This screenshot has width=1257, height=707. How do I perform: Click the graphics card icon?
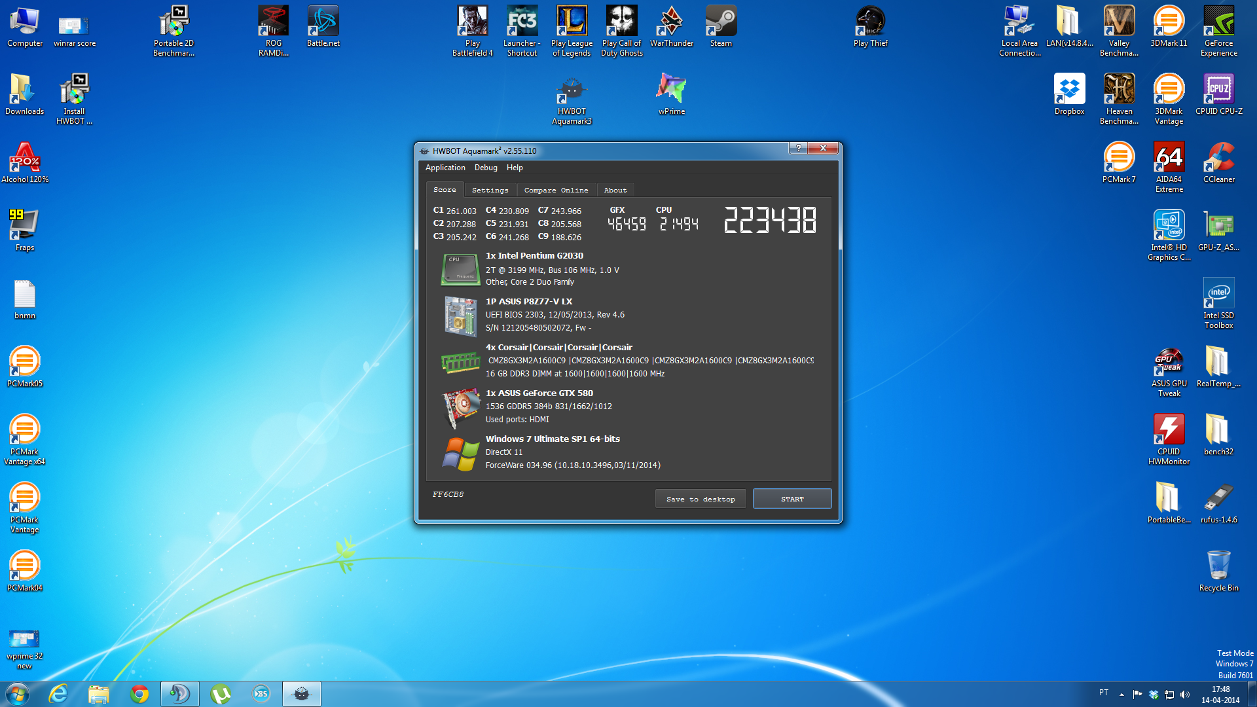462,407
